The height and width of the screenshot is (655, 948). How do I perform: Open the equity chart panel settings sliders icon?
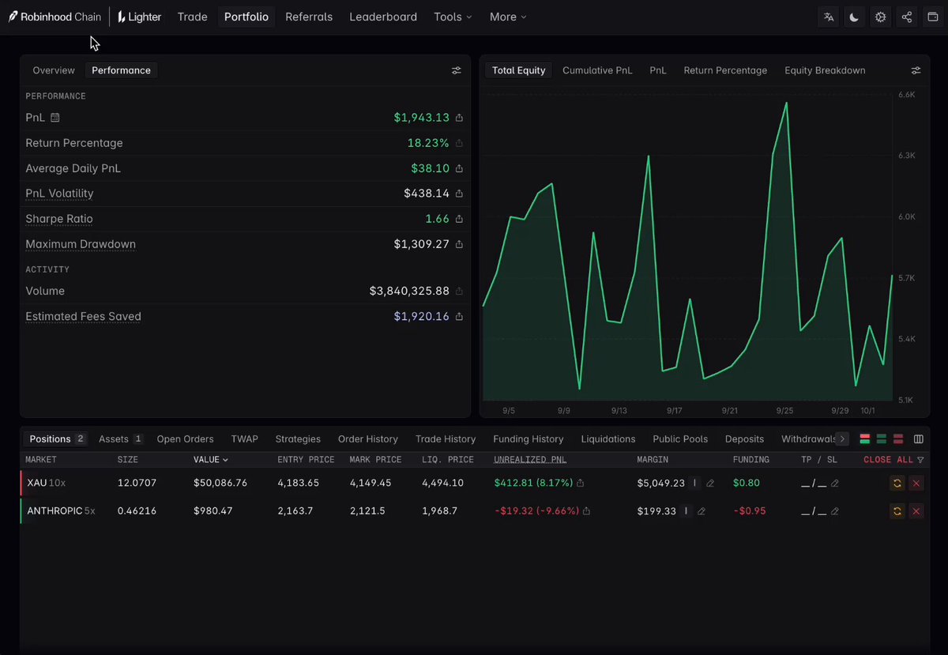(x=916, y=70)
